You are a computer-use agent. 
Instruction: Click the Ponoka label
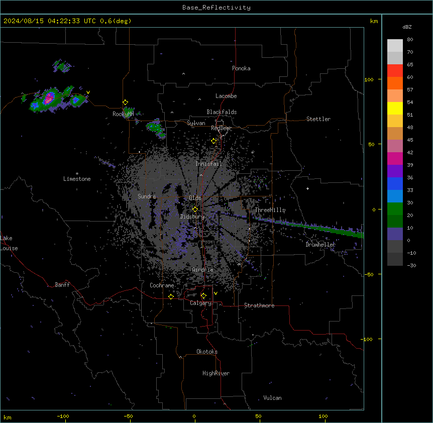[x=241, y=68]
